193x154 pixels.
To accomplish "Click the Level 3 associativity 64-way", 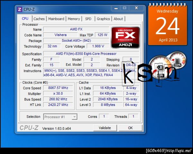I will click(x=131, y=105).
